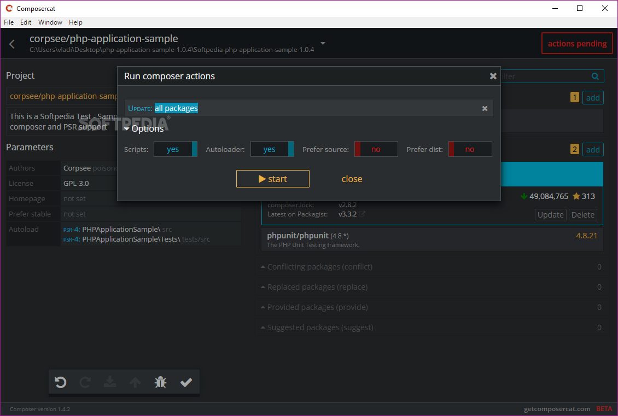
Task: Click the close link in dialog
Action: point(352,179)
